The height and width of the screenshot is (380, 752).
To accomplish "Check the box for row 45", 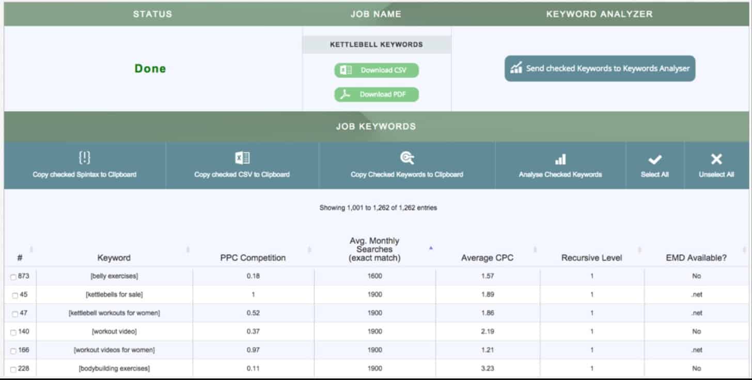I will click(15, 295).
